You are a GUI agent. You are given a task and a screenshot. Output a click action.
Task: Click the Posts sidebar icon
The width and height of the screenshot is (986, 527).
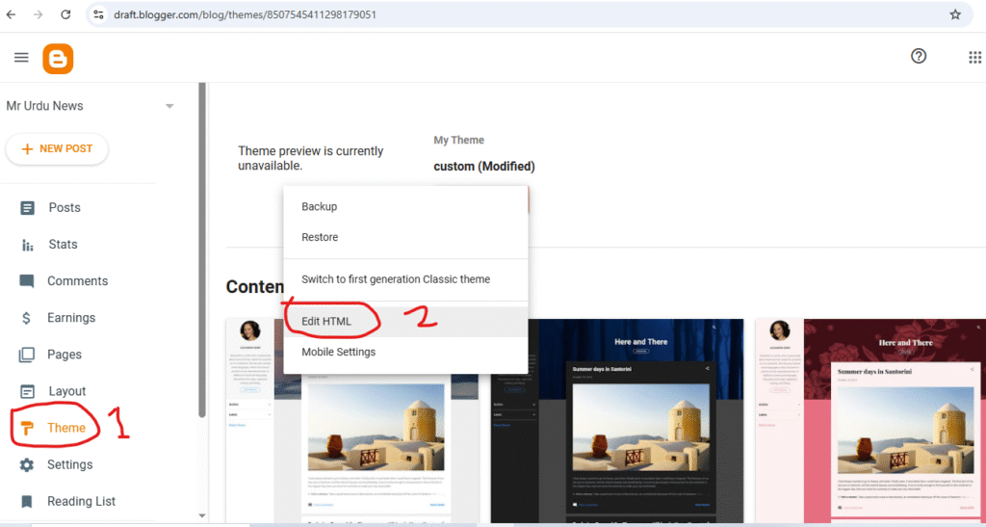pos(27,207)
